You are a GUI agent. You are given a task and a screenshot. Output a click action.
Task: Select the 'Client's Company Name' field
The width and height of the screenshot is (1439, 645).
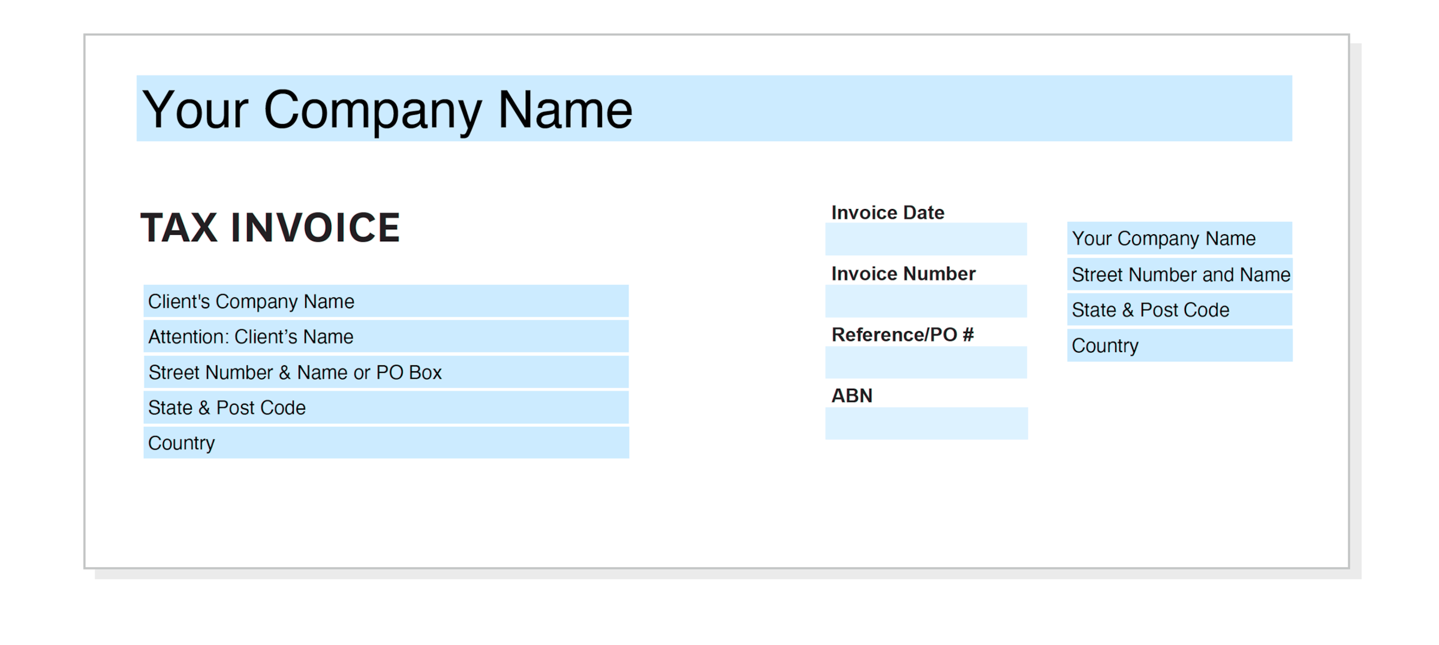[386, 301]
